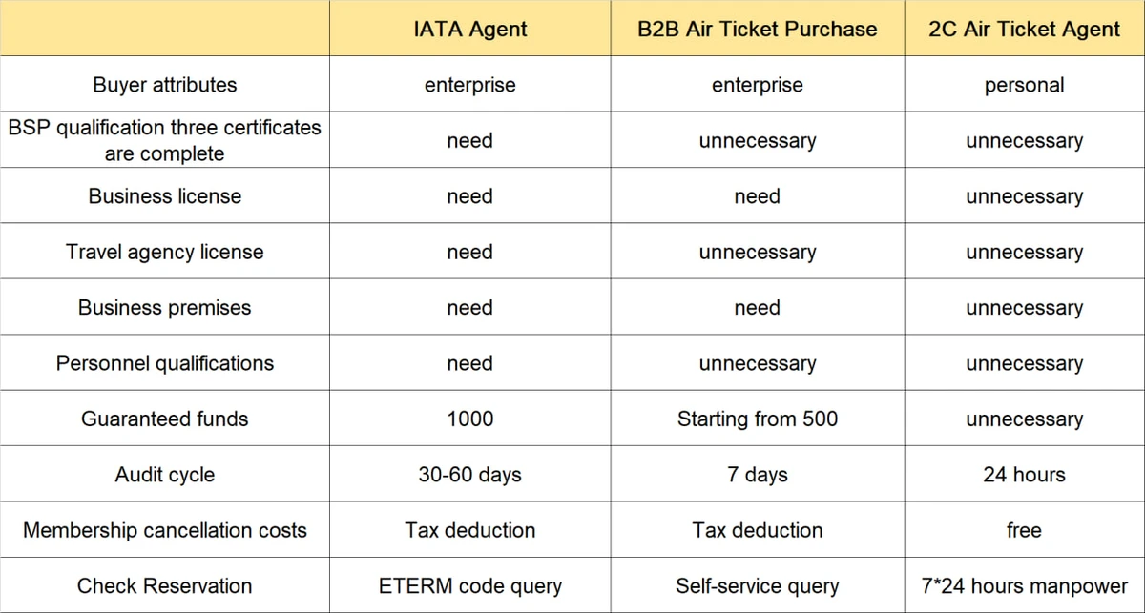Click the Starting from 500 cell
The width and height of the screenshot is (1145, 613).
point(757,419)
